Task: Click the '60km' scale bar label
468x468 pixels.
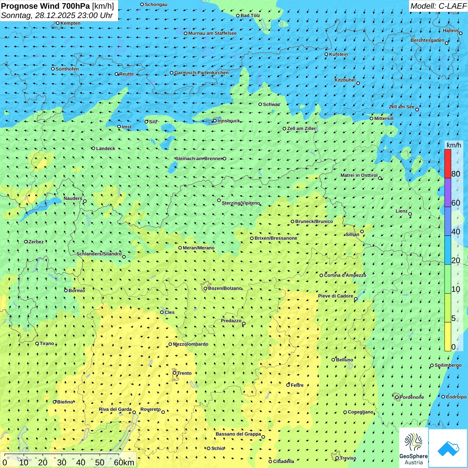Action: coord(124,462)
